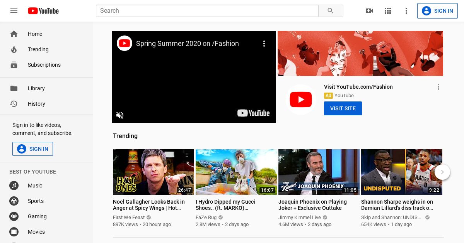This screenshot has height=243, width=464.
Task: Click the Gaming icon in sidebar
Action: (x=14, y=216)
